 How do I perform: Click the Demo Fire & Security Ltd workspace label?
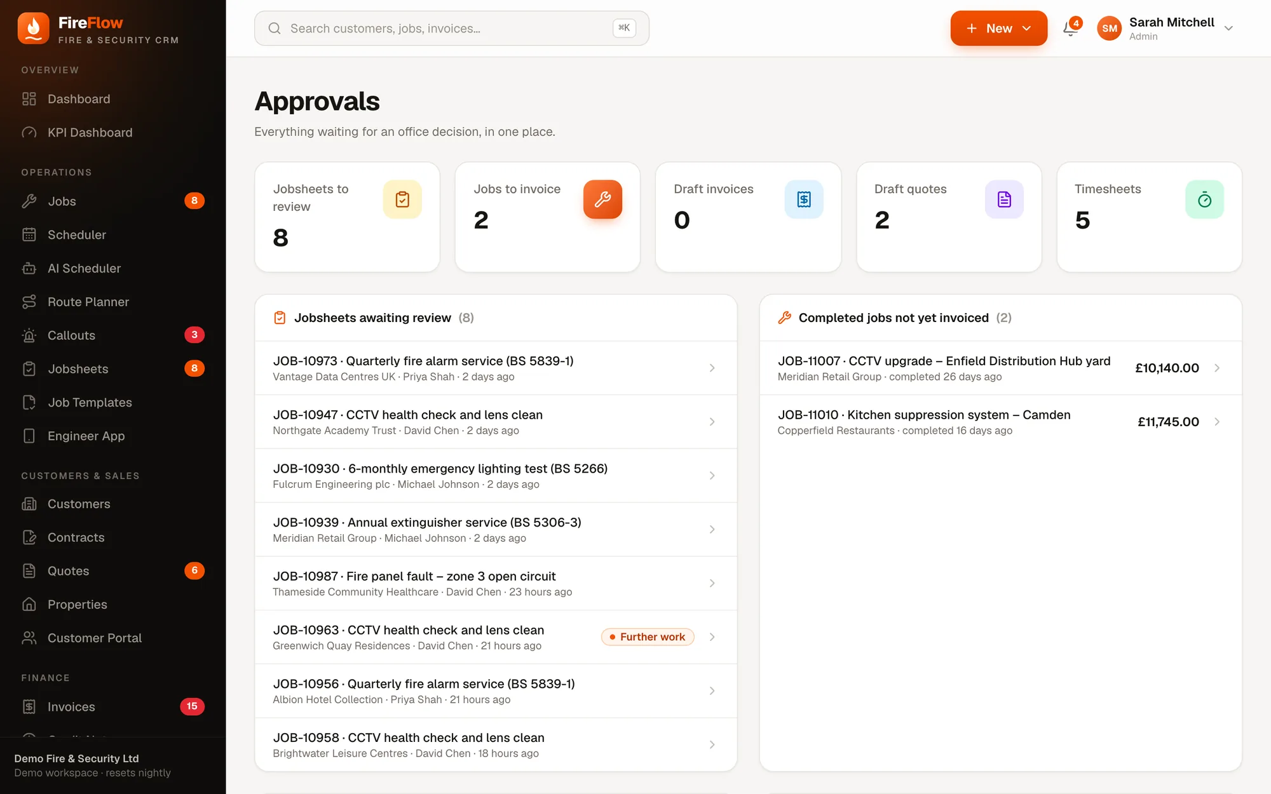[76, 758]
